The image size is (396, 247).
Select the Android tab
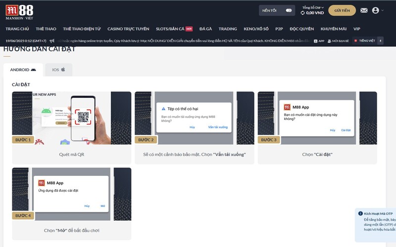tap(23, 70)
